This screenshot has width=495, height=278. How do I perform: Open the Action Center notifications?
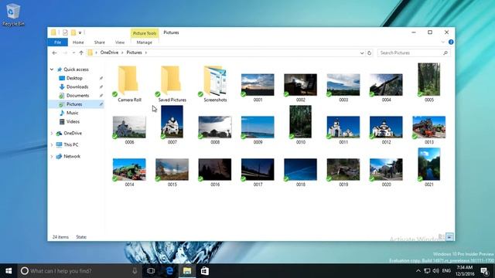(x=485, y=271)
